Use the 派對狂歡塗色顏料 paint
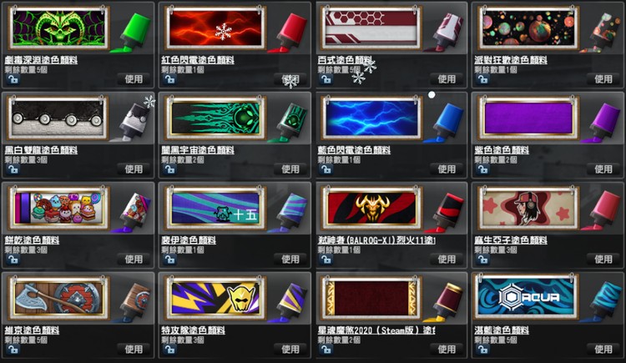The image size is (626, 363). pyautogui.click(x=603, y=79)
